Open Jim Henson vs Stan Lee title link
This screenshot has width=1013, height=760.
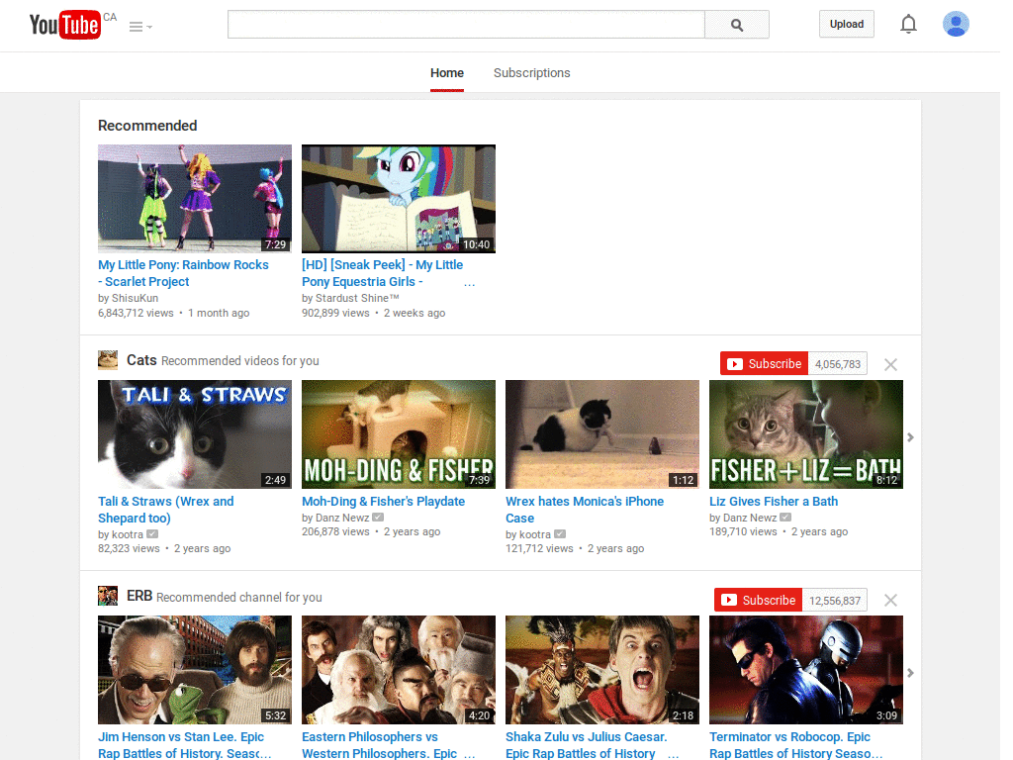click(185, 744)
